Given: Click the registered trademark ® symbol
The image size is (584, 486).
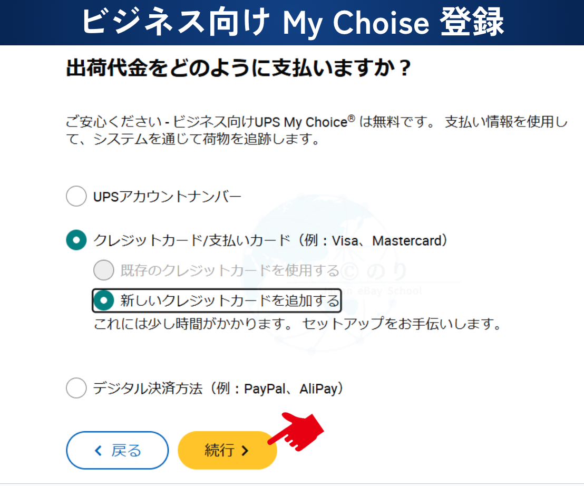Looking at the screenshot, I should (x=351, y=119).
